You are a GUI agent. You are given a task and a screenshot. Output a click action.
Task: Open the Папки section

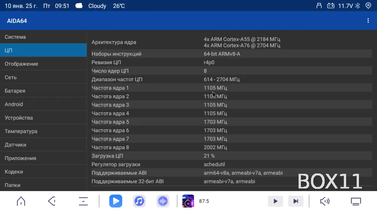point(43,185)
